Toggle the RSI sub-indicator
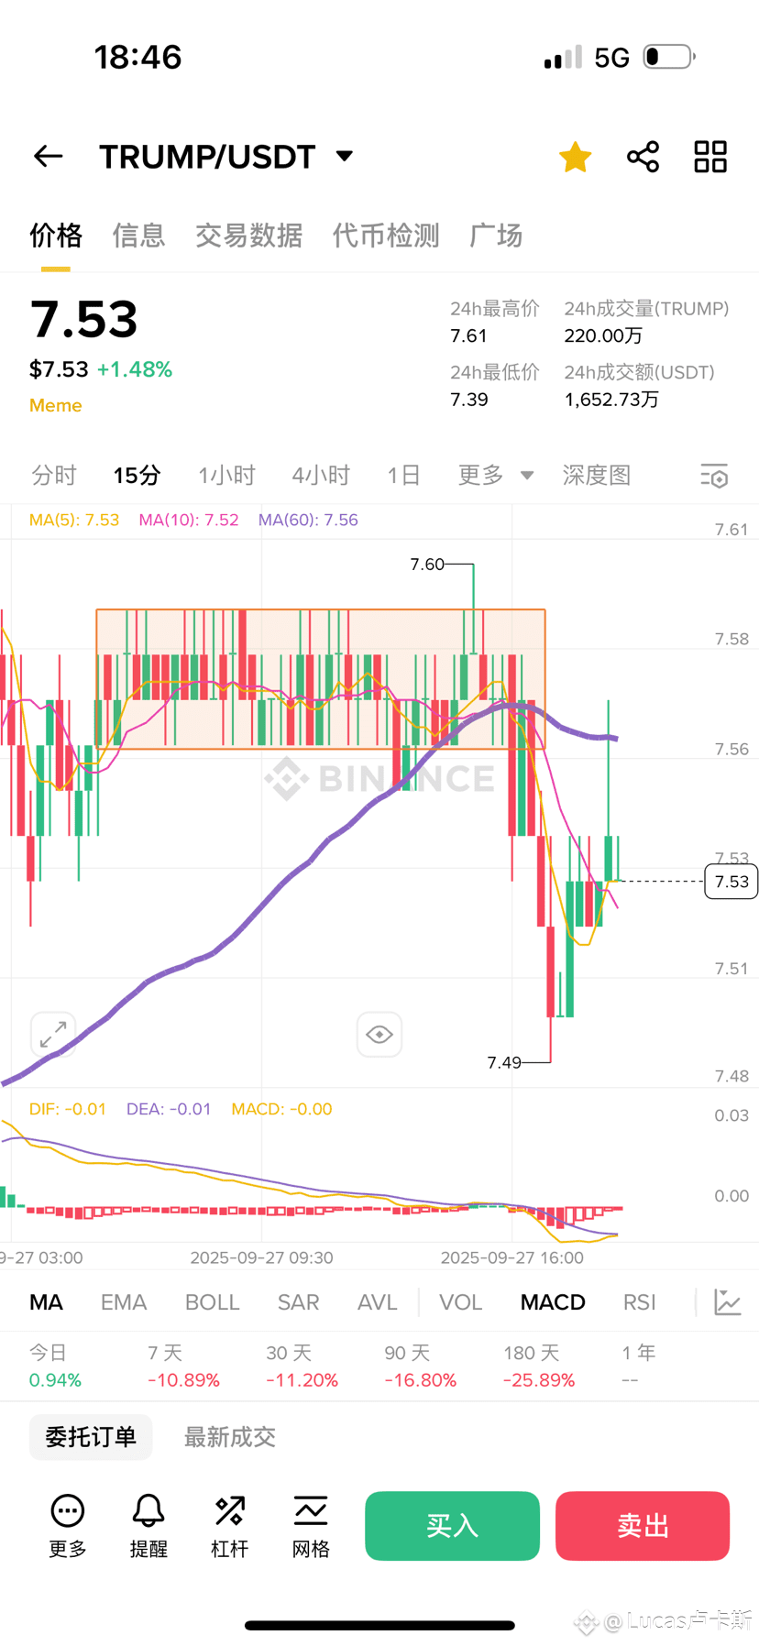The image size is (759, 1646). pyautogui.click(x=640, y=1302)
